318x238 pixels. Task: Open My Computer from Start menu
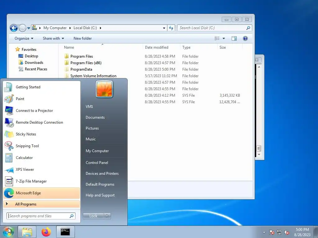pyautogui.click(x=97, y=151)
